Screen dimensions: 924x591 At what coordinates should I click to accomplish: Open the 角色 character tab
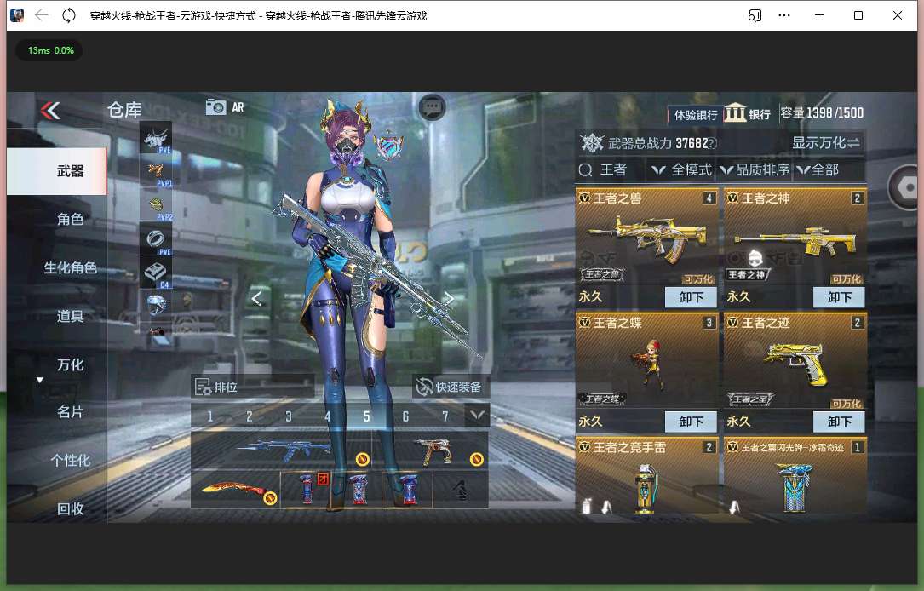70,219
